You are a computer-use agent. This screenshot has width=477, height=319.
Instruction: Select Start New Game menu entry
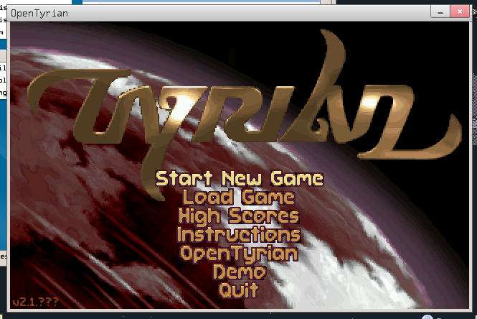pos(239,178)
